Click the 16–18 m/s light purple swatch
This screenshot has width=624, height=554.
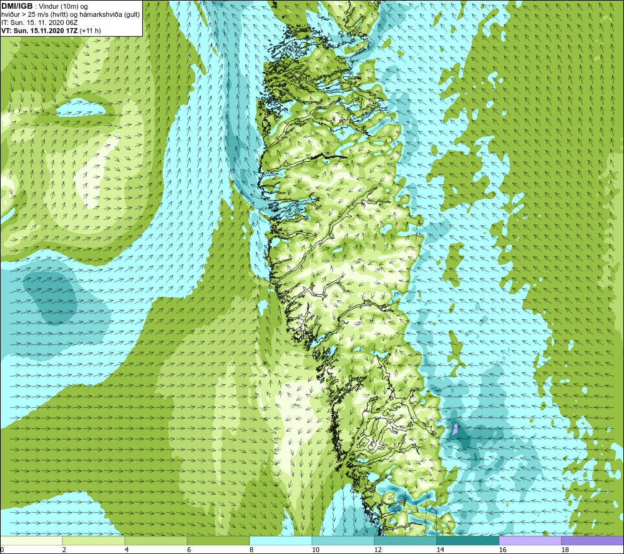[530, 540]
